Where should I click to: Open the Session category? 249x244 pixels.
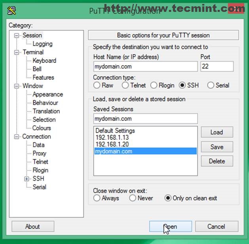tap(32, 35)
